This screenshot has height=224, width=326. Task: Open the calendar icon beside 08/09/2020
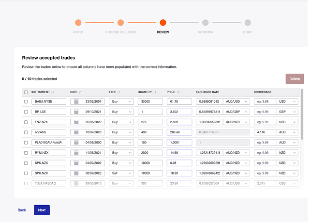(76, 173)
